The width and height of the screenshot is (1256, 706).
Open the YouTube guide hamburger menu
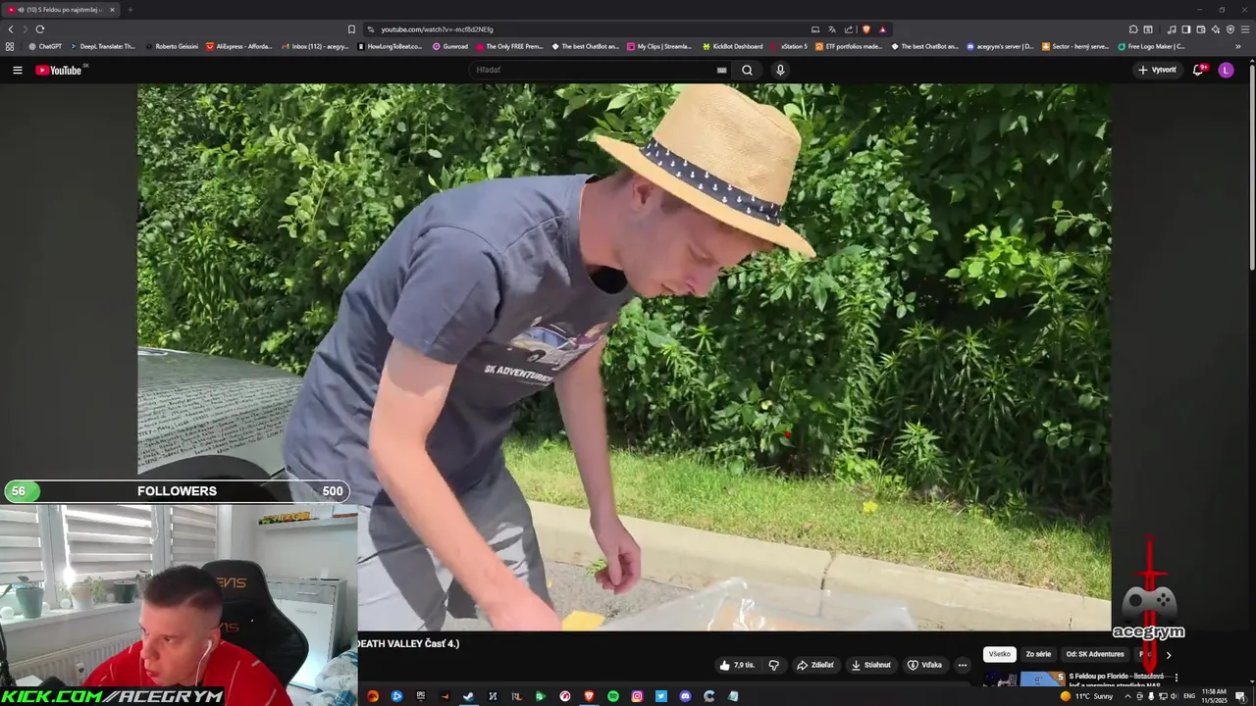tap(17, 70)
